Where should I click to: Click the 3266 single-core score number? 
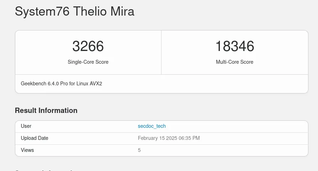pos(88,46)
